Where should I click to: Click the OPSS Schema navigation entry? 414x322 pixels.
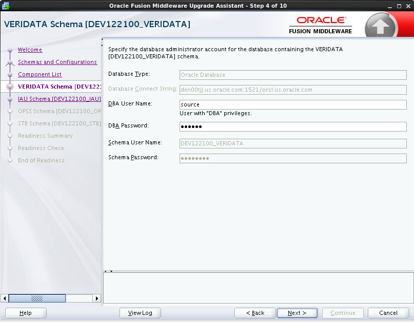coord(60,111)
